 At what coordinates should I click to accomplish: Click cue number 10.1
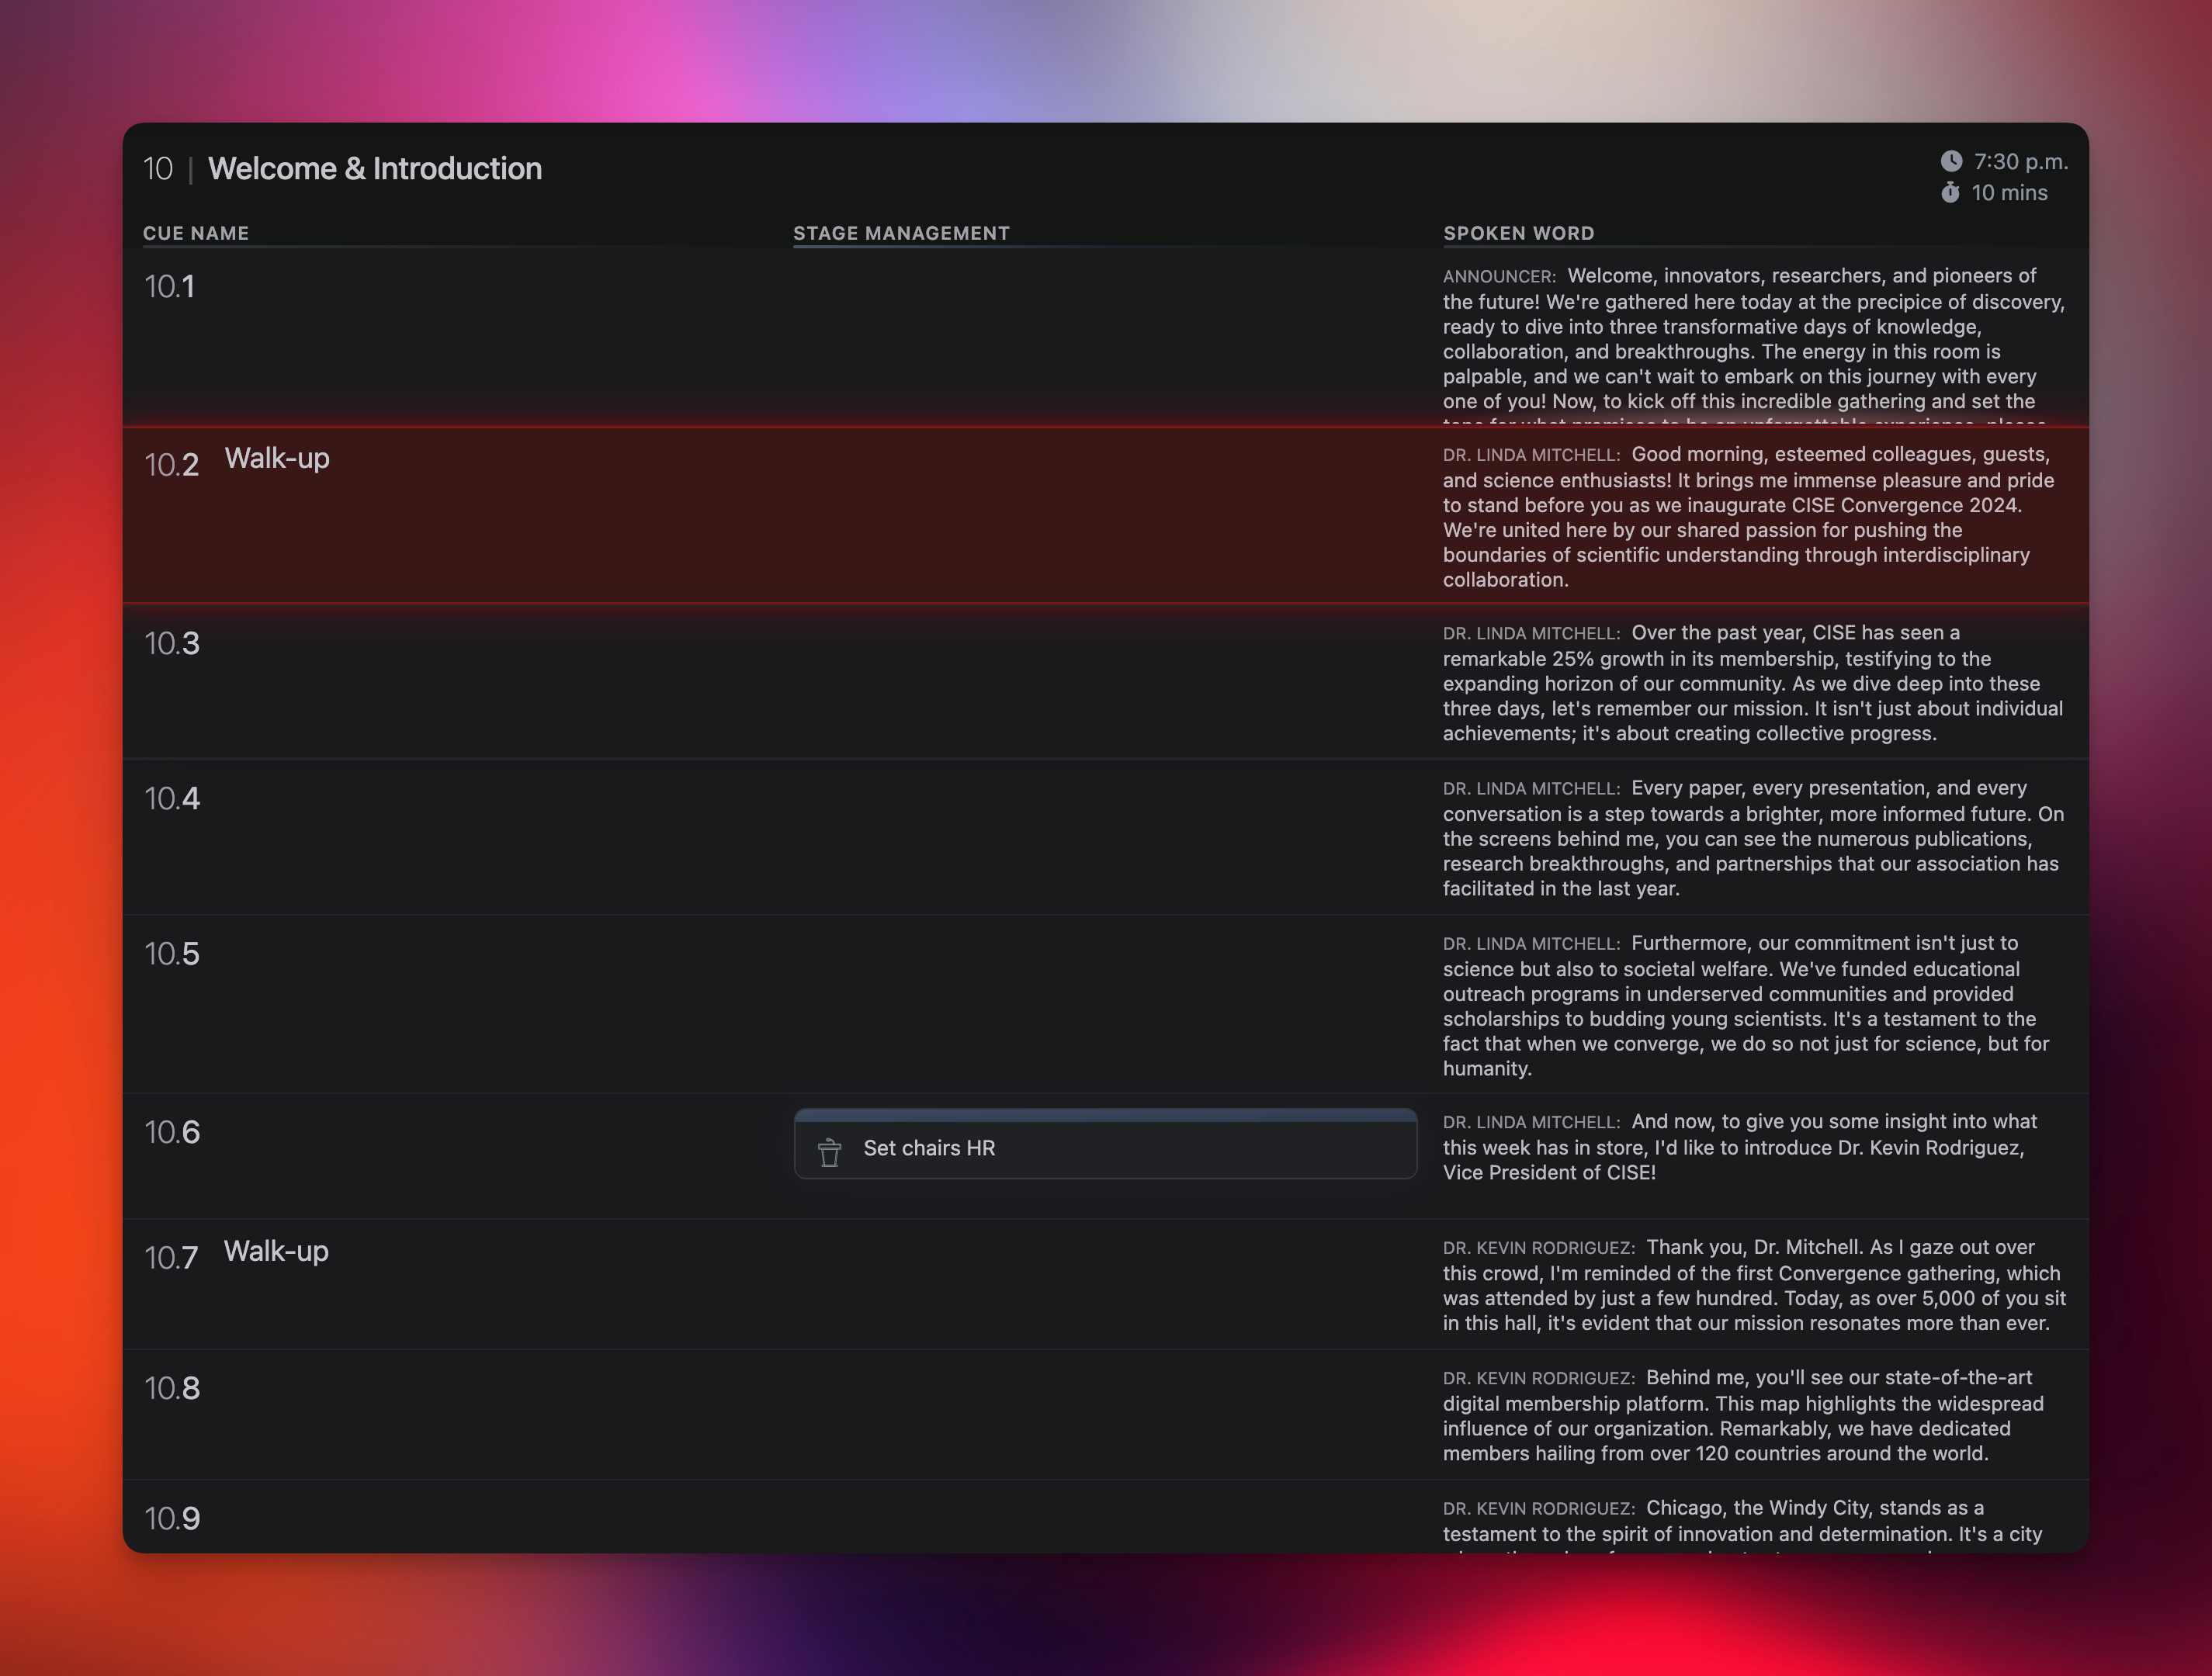[x=169, y=287]
